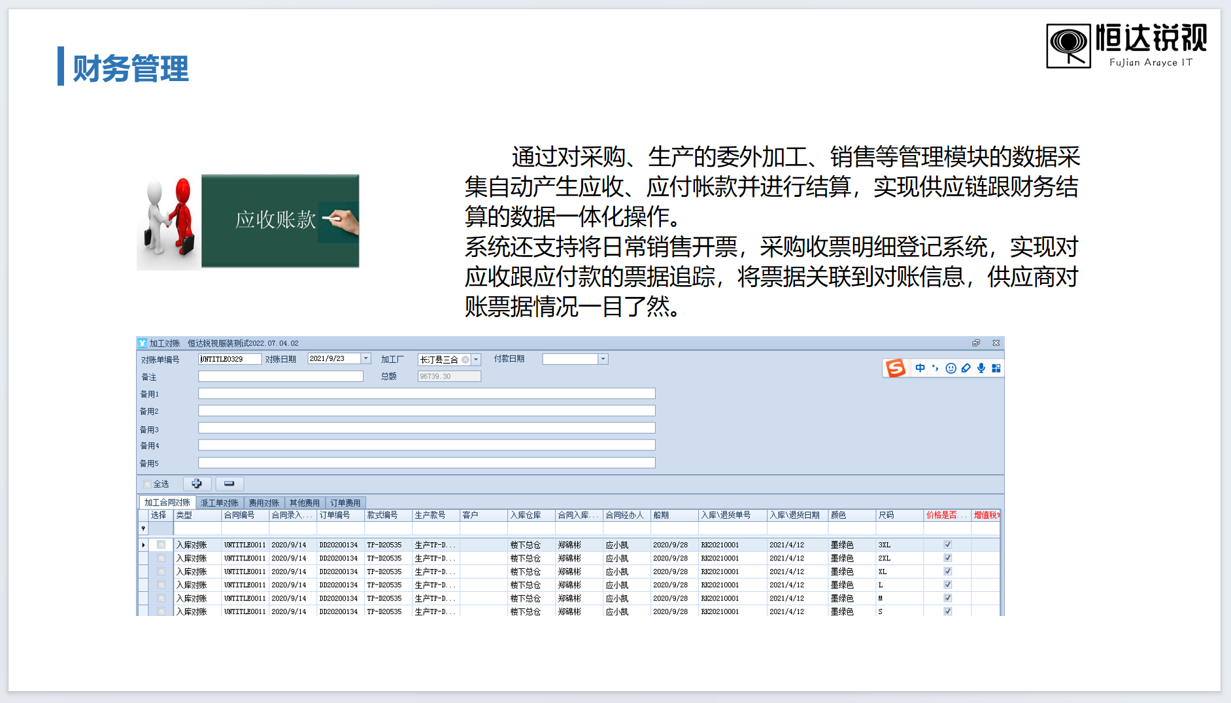Open the Sogou toolbox grid icon
The width and height of the screenshot is (1231, 703).
[996, 368]
